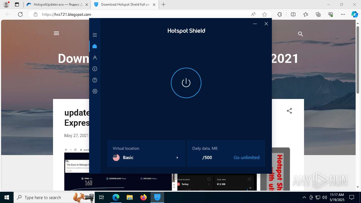Viewport: 361px width, 203px height.
Task: Click the US flag next to Basic
Action: click(116, 158)
